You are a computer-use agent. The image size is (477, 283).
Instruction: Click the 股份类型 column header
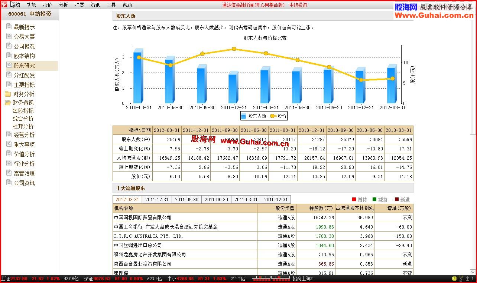[278, 208]
